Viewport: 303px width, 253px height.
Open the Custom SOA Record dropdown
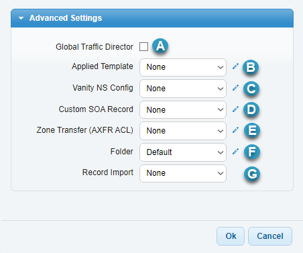point(183,109)
